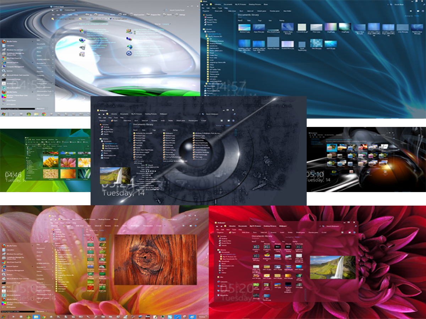Viewport: 426px width, 319px height.
Task: Click Shut down button in silver-theme Start menu
Action: (40, 108)
